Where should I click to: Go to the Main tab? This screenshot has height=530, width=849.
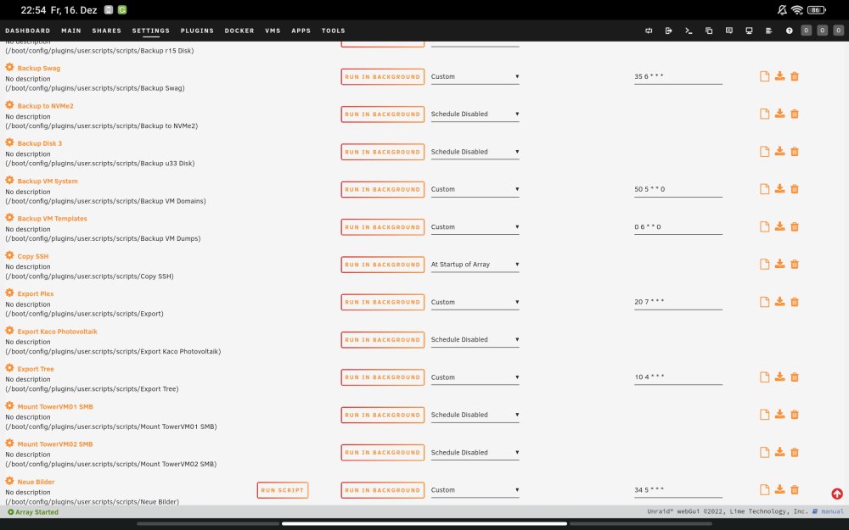point(71,31)
